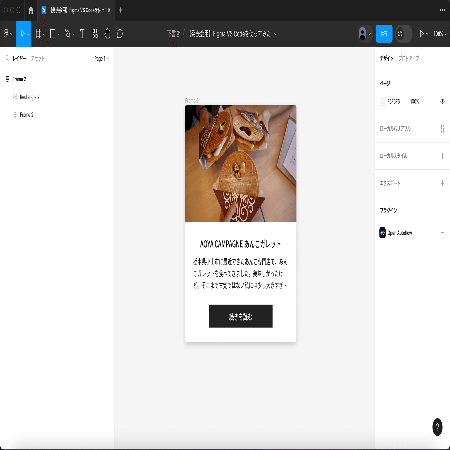This screenshot has height=450, width=450.
Task: Open the Page 1 dropdown
Action: click(x=102, y=58)
